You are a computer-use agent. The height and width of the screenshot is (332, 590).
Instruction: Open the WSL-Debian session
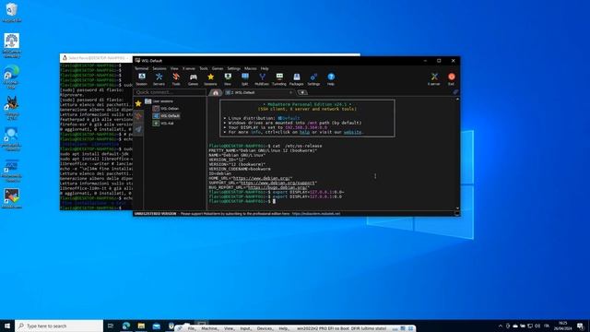click(166, 109)
